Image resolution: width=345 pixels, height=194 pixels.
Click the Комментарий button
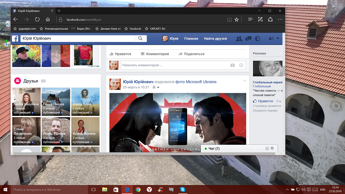point(155,54)
